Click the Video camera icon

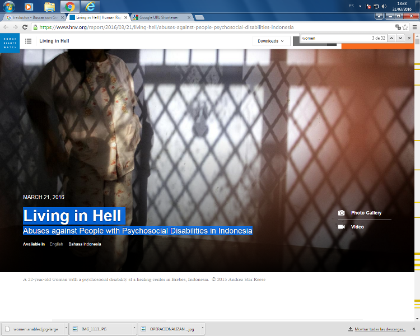[342, 227]
